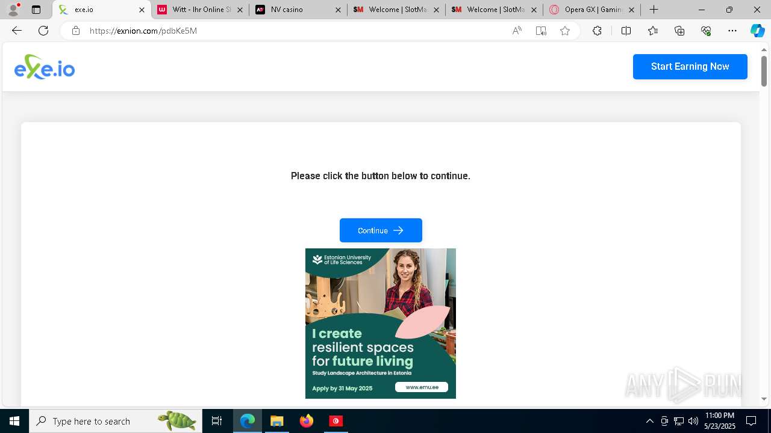Show hidden system tray icons
This screenshot has width=771, height=433.
(649, 421)
